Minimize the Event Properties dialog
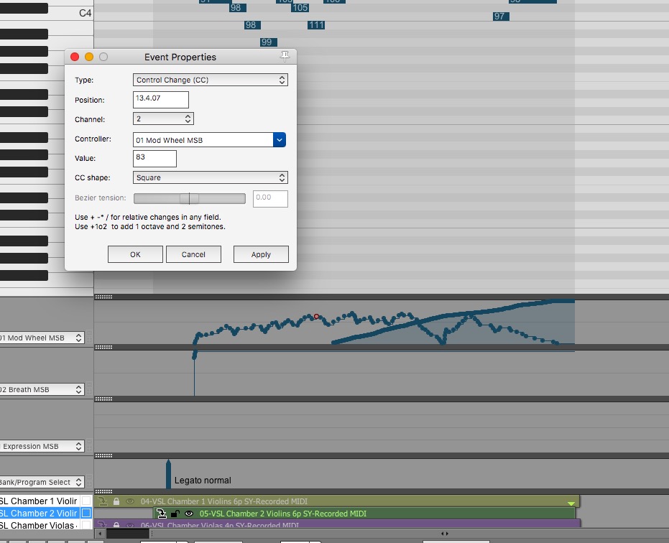The image size is (669, 543). tap(89, 57)
